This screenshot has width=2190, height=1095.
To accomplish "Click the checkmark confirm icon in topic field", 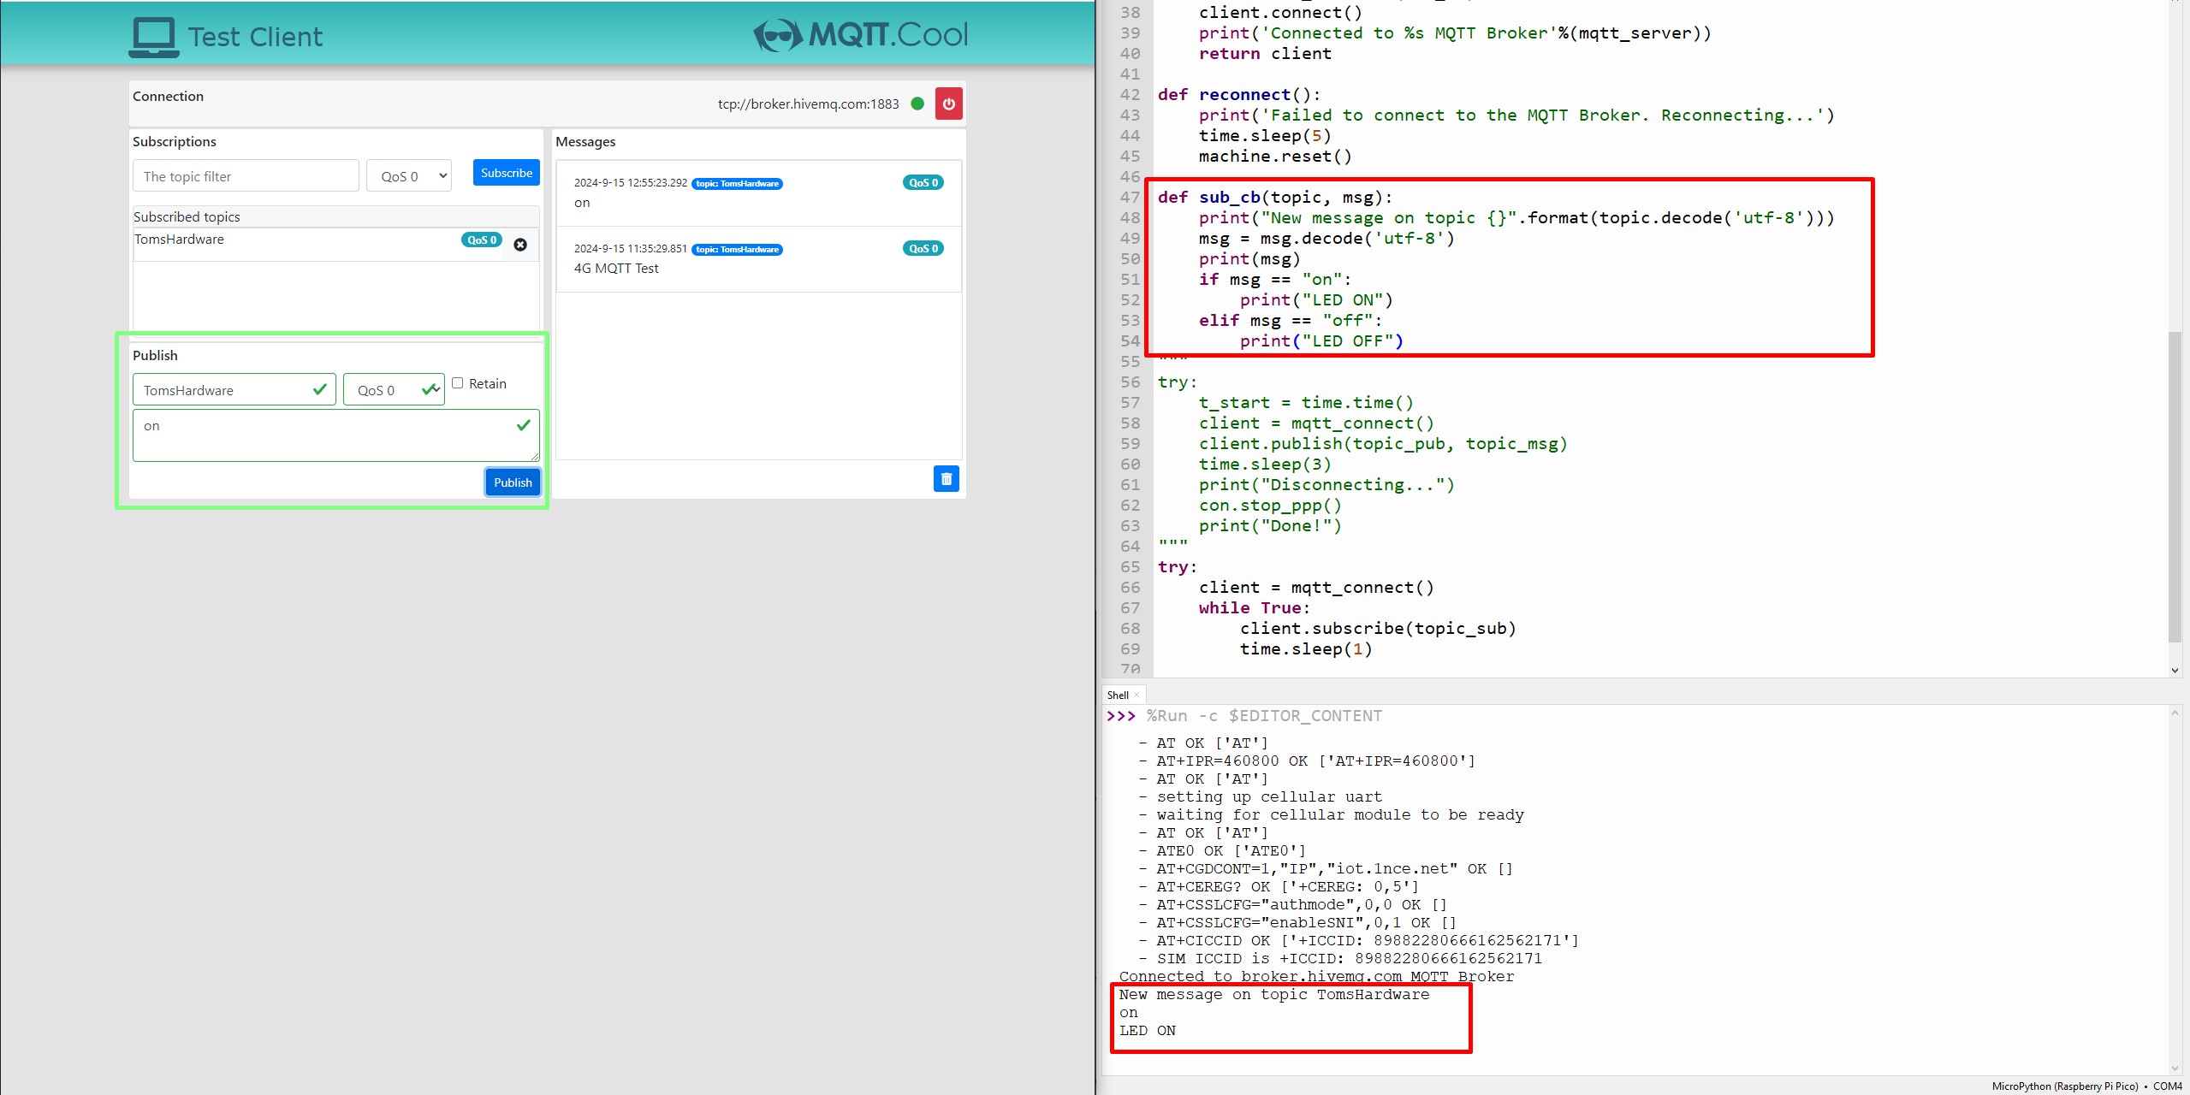I will pos(318,388).
